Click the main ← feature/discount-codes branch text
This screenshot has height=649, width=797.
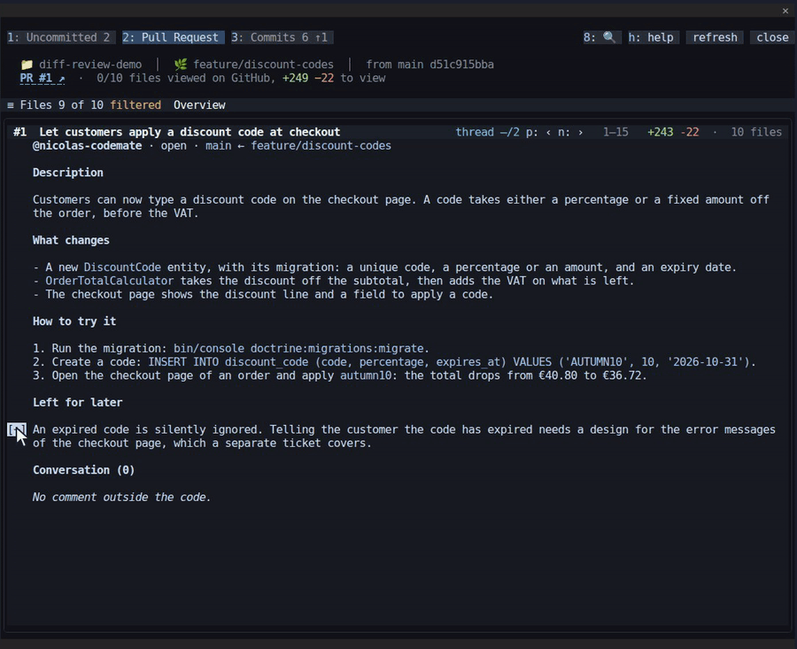[x=298, y=146]
